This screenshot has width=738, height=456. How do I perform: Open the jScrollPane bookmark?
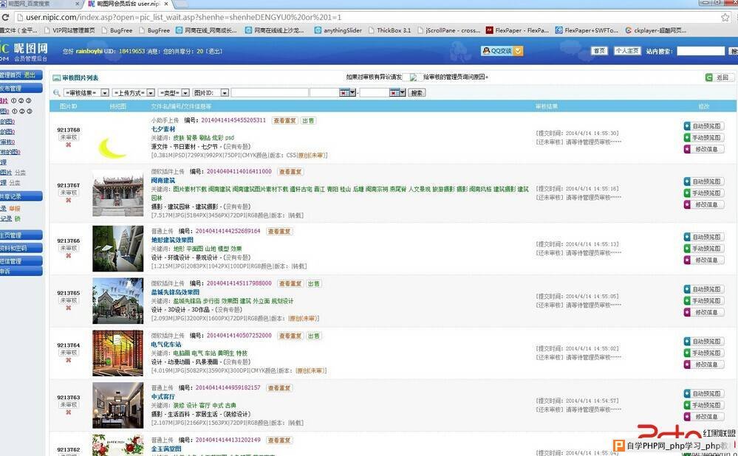tap(449, 30)
